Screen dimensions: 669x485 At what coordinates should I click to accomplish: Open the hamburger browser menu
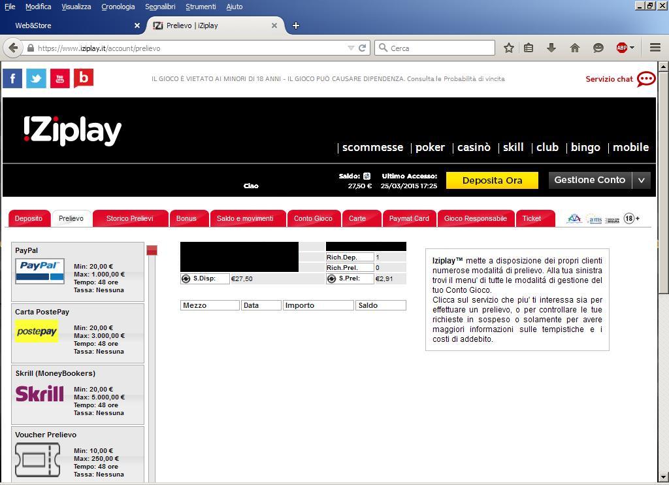(x=655, y=48)
